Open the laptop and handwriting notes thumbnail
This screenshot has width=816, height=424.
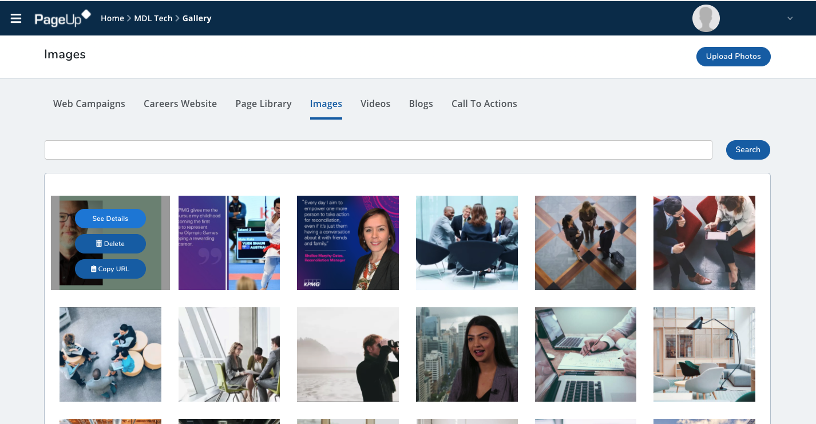(x=585, y=354)
